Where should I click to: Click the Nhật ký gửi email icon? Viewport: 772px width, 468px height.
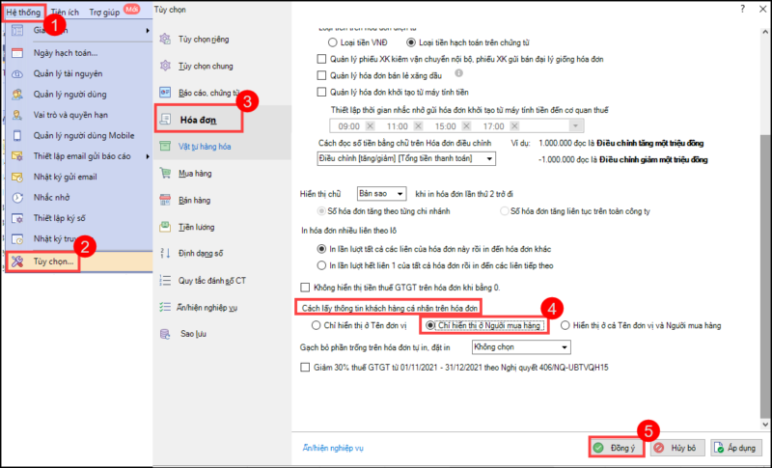coord(17,178)
